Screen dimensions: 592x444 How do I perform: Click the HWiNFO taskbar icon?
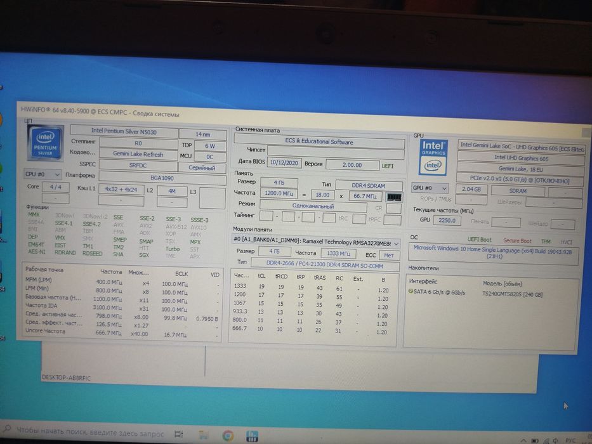[x=252, y=436]
